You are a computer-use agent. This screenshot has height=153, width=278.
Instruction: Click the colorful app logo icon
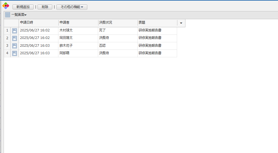click(x=6, y=6)
